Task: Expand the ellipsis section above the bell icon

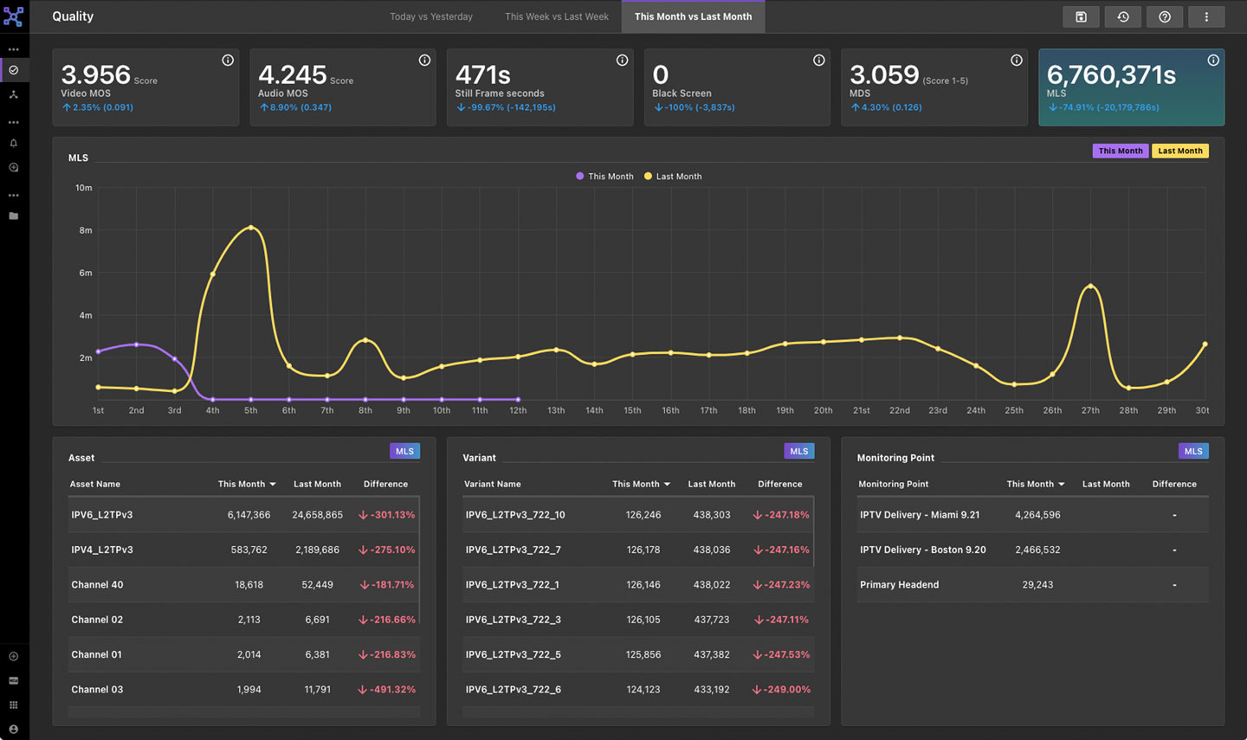Action: (x=14, y=123)
